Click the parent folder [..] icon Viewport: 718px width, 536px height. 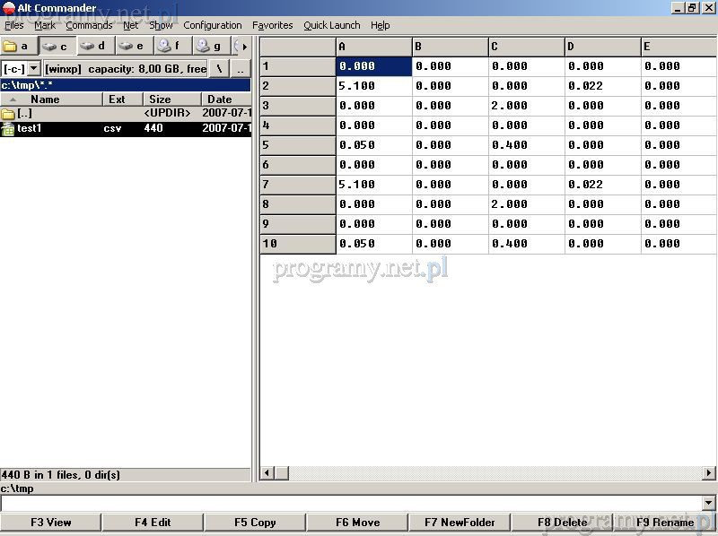click(x=8, y=114)
